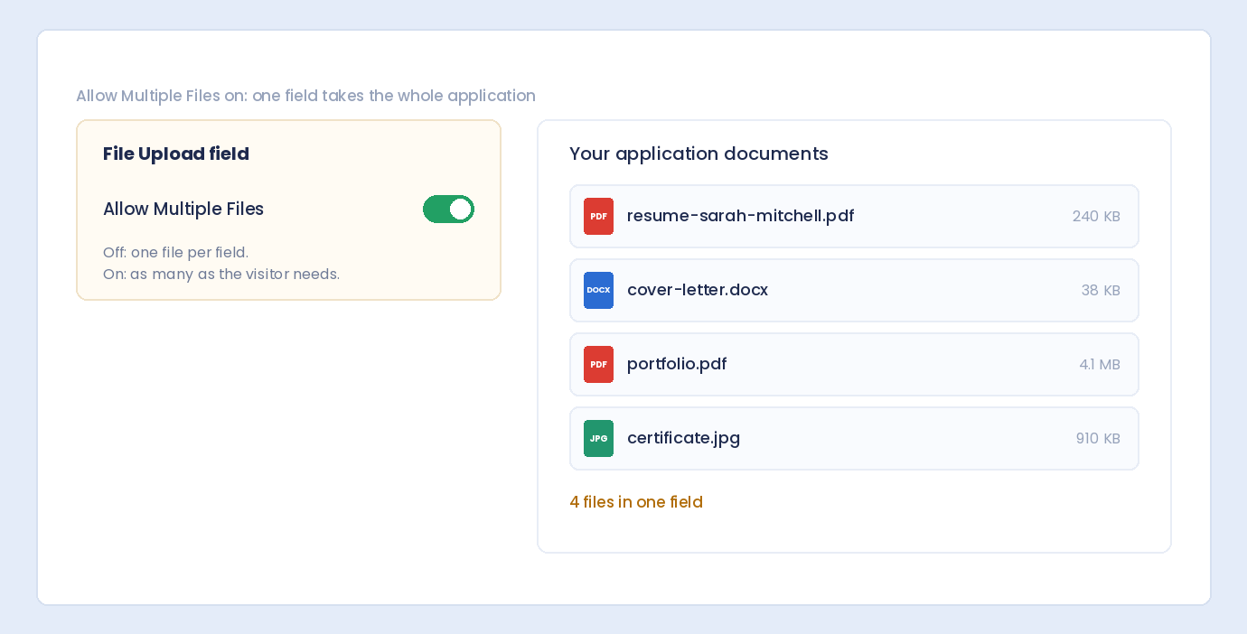Viewport: 1247px width, 634px height.
Task: Click the 240 KB file size
Action: [1096, 217]
